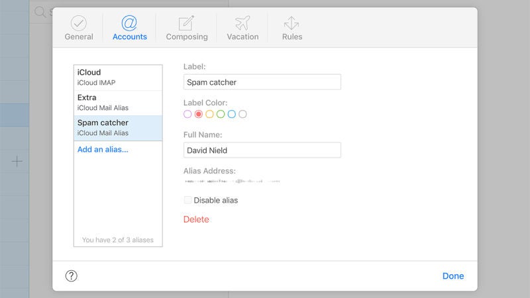
Task: Choose the orange label color
Action: tap(209, 114)
